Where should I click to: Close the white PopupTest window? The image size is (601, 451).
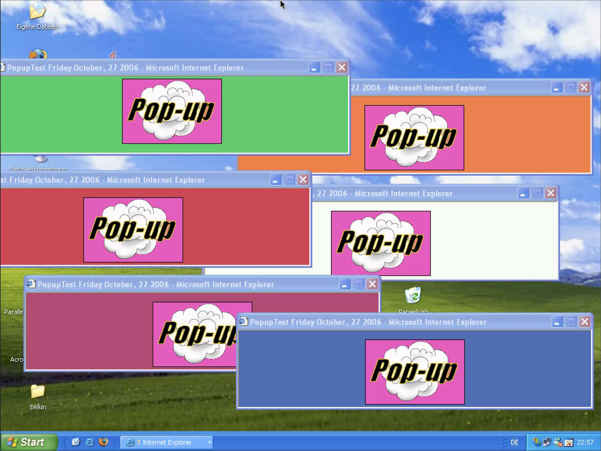(551, 193)
